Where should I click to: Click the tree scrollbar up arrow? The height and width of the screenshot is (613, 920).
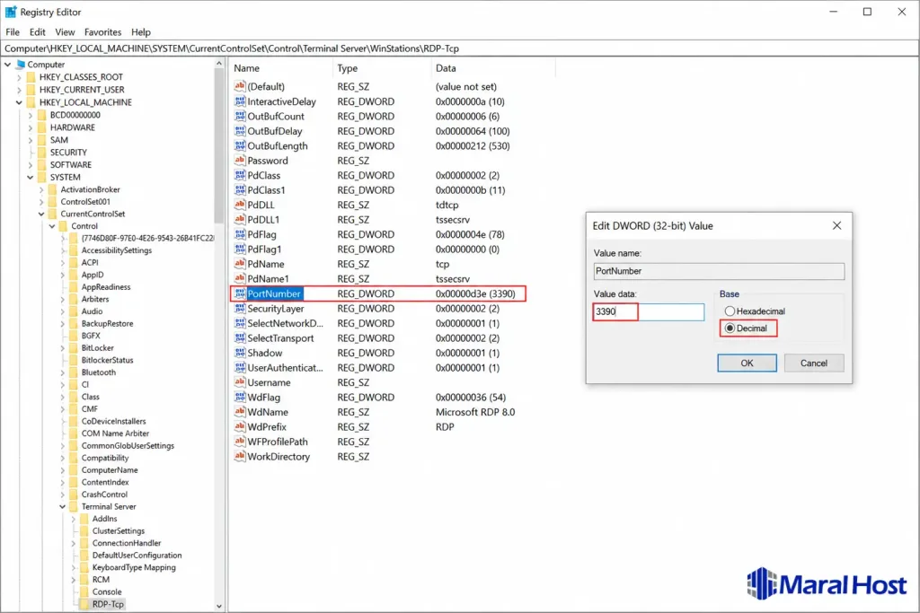click(x=219, y=64)
